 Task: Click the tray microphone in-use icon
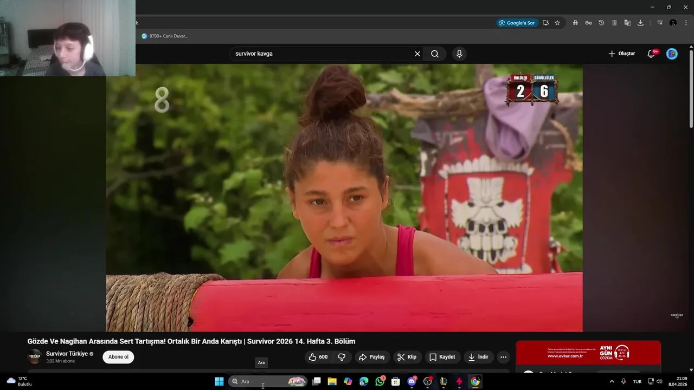624,381
